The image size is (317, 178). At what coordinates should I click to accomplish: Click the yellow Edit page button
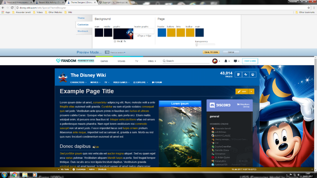click(x=242, y=91)
